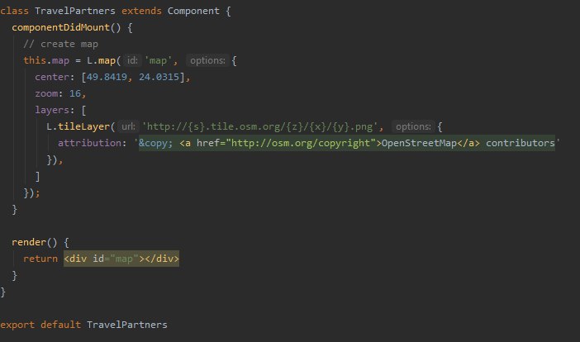The height and width of the screenshot is (342, 580).
Task: Click the 'url:' parameter hint
Action: [128, 127]
